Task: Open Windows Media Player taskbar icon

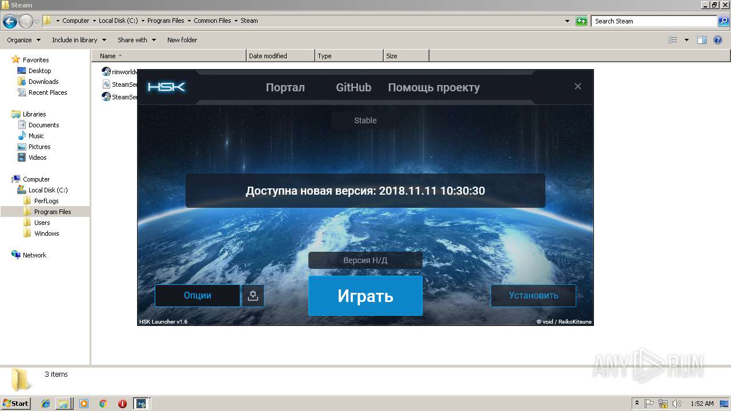Action: (x=84, y=403)
